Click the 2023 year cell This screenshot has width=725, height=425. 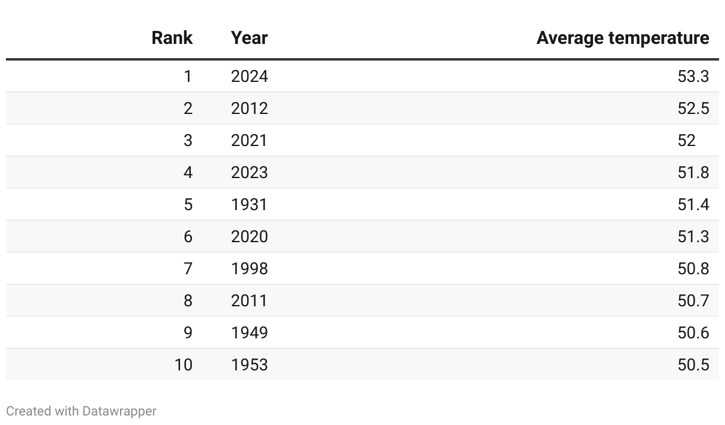pyautogui.click(x=250, y=172)
